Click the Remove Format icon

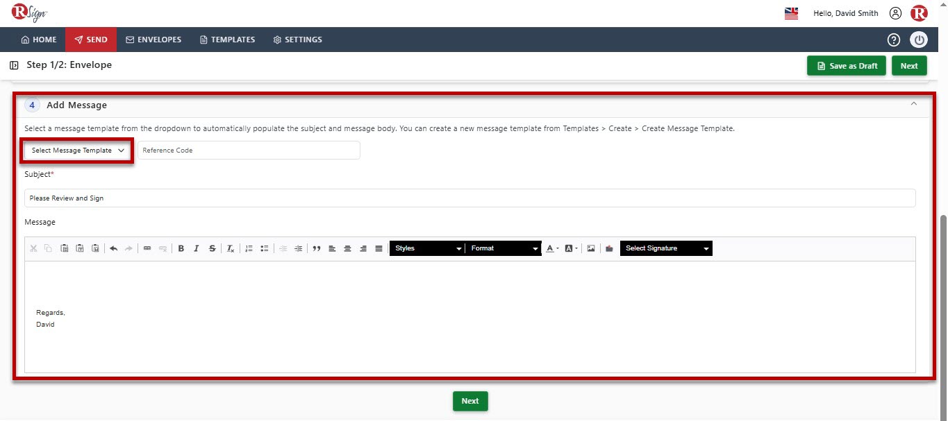(x=231, y=248)
